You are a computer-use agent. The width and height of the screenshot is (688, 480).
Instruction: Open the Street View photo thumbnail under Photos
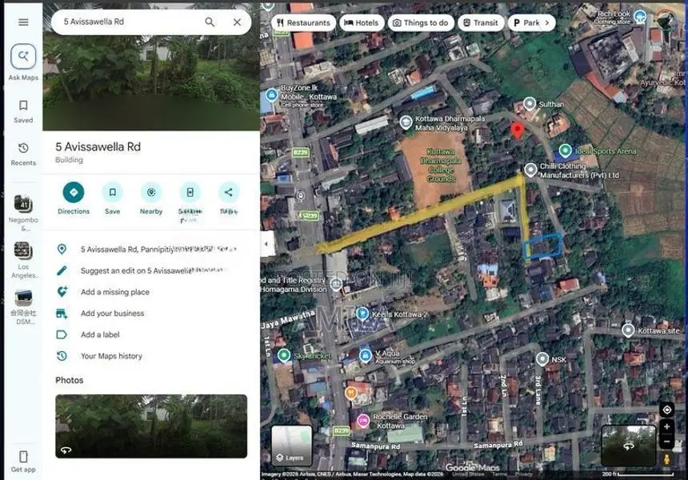151,426
